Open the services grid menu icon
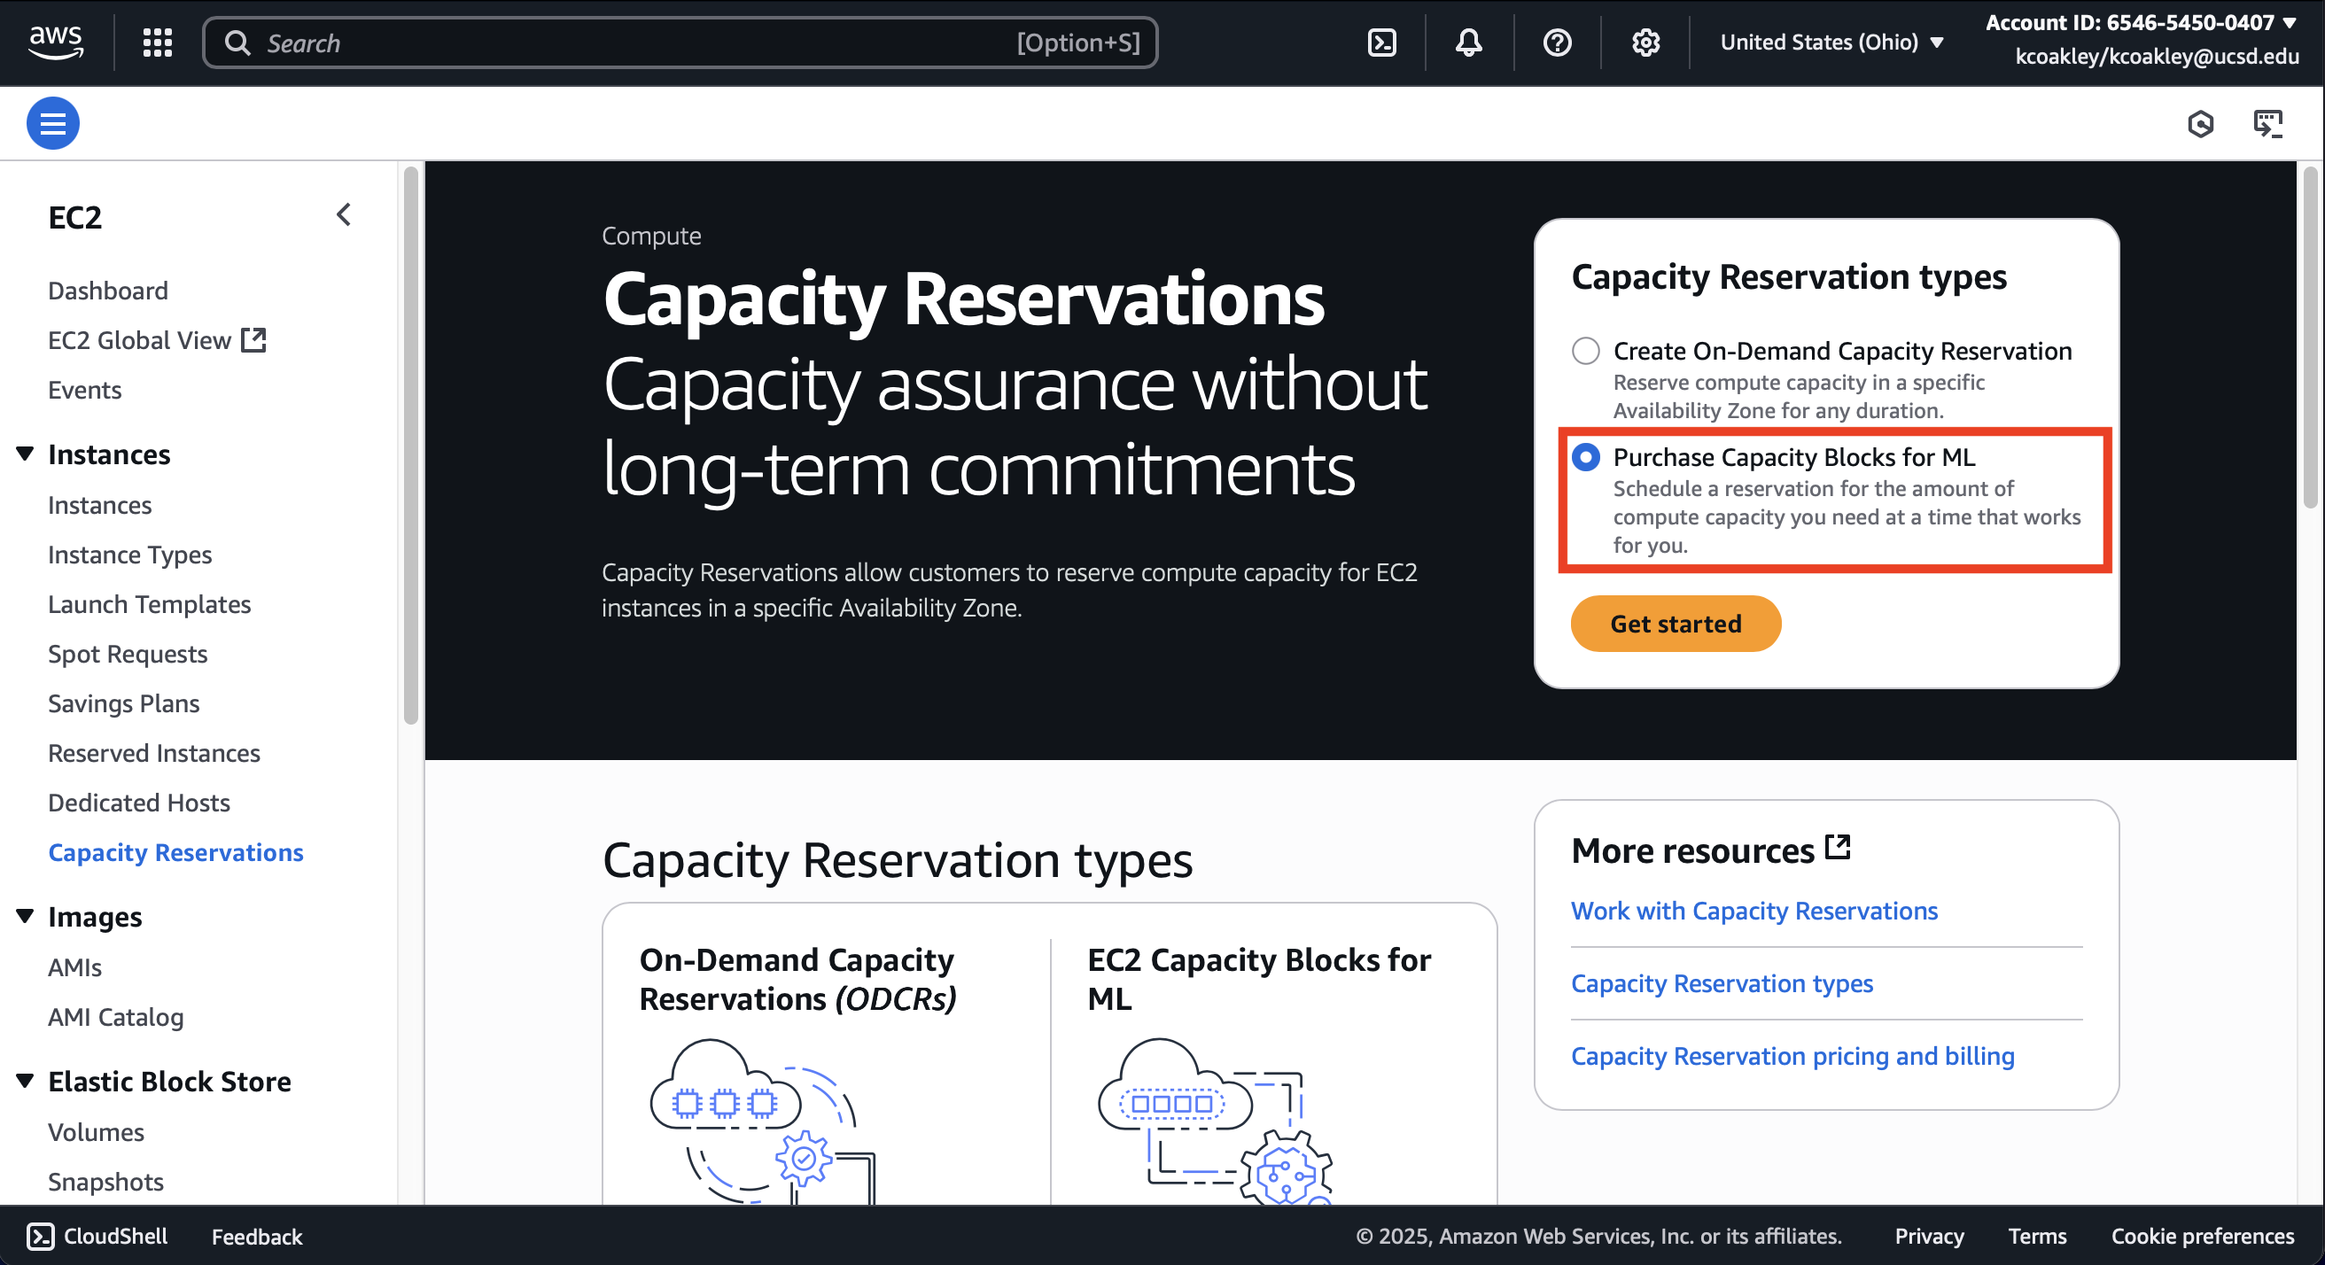The height and width of the screenshot is (1265, 2325). click(157, 43)
